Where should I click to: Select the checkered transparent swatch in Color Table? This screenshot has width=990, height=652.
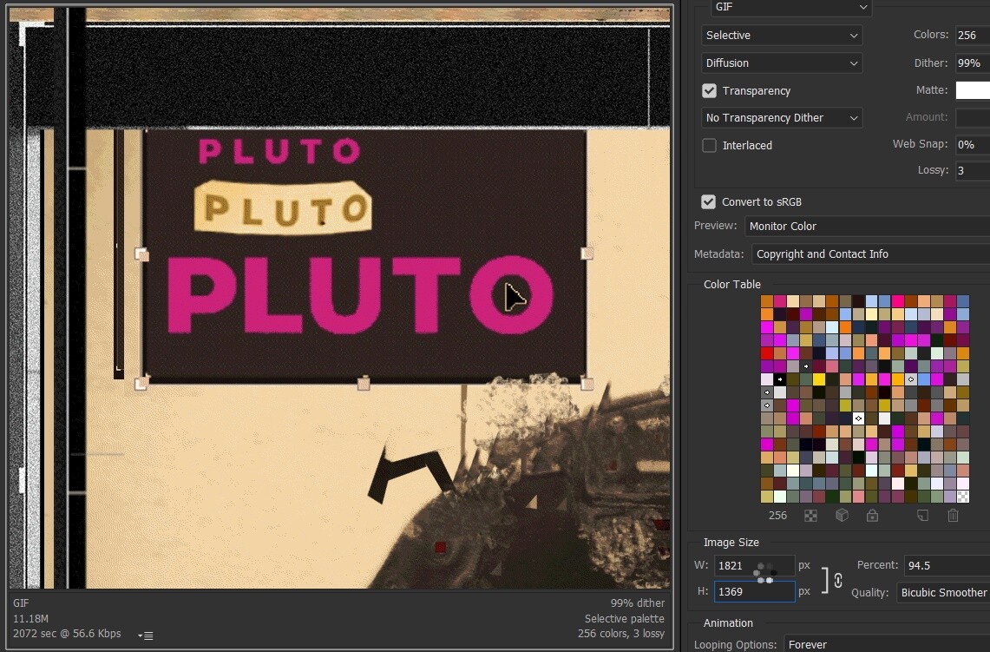click(963, 497)
